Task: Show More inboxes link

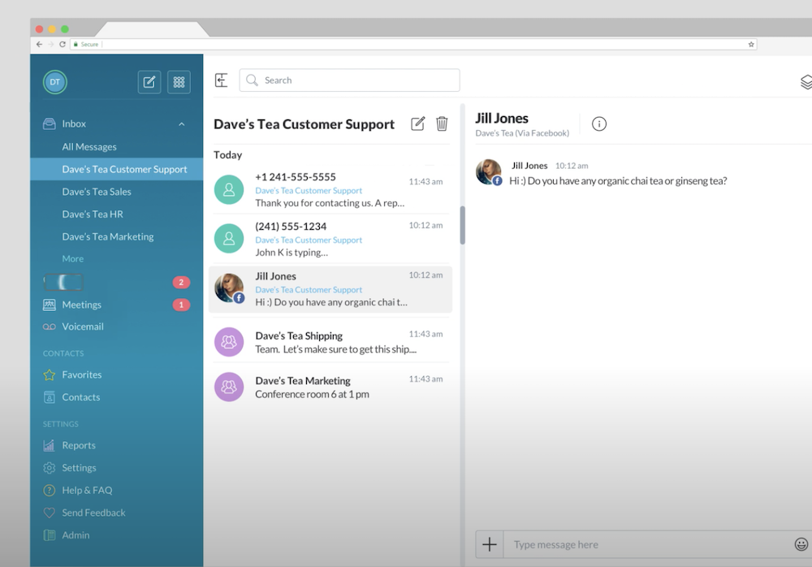Action: [72, 258]
